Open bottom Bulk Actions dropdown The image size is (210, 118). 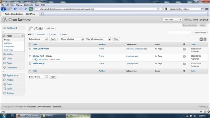point(38,77)
